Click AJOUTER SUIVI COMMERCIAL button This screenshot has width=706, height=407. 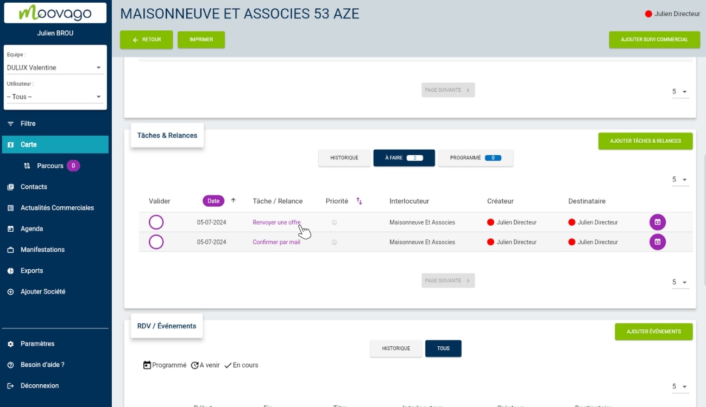654,40
